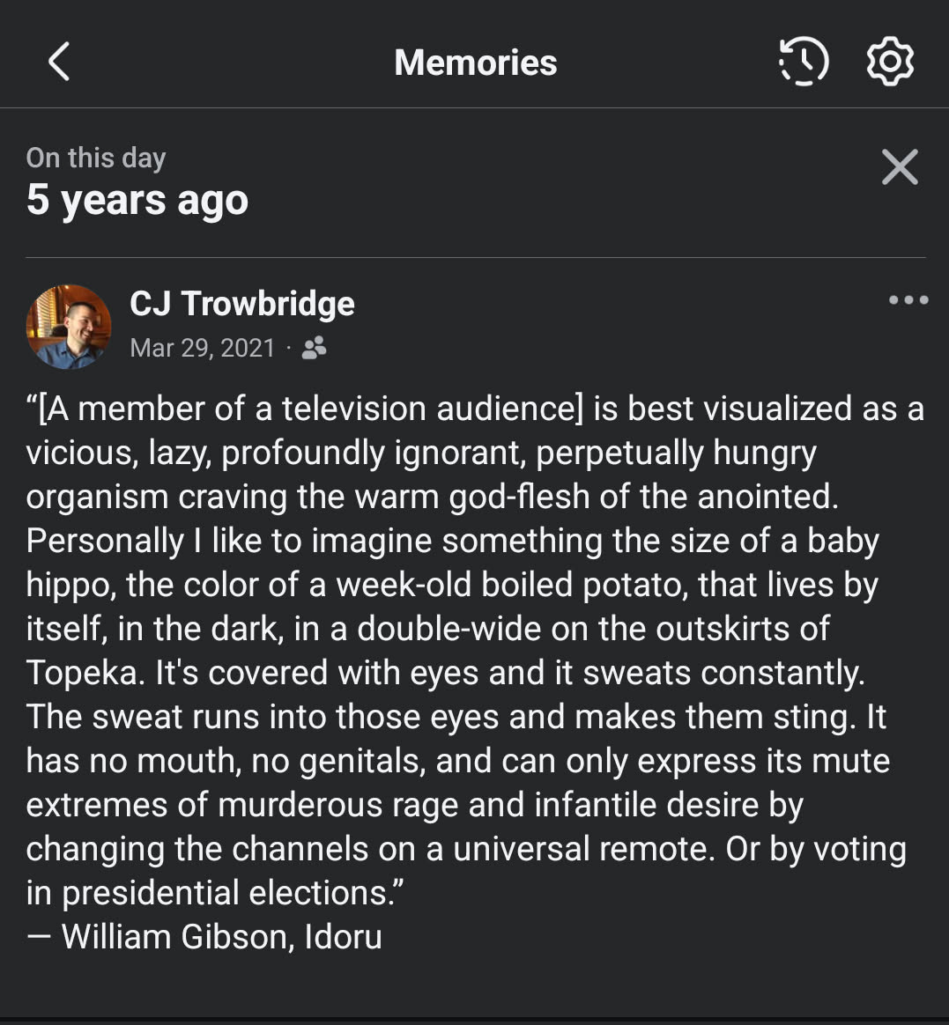Go back using the left arrow
The image size is (949, 1025).
59,63
